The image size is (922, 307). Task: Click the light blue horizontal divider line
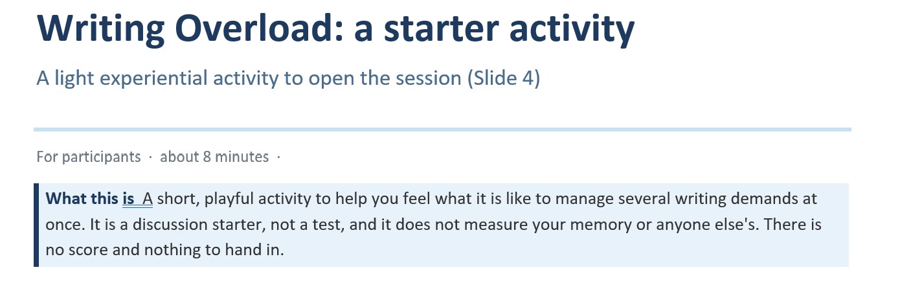442,130
